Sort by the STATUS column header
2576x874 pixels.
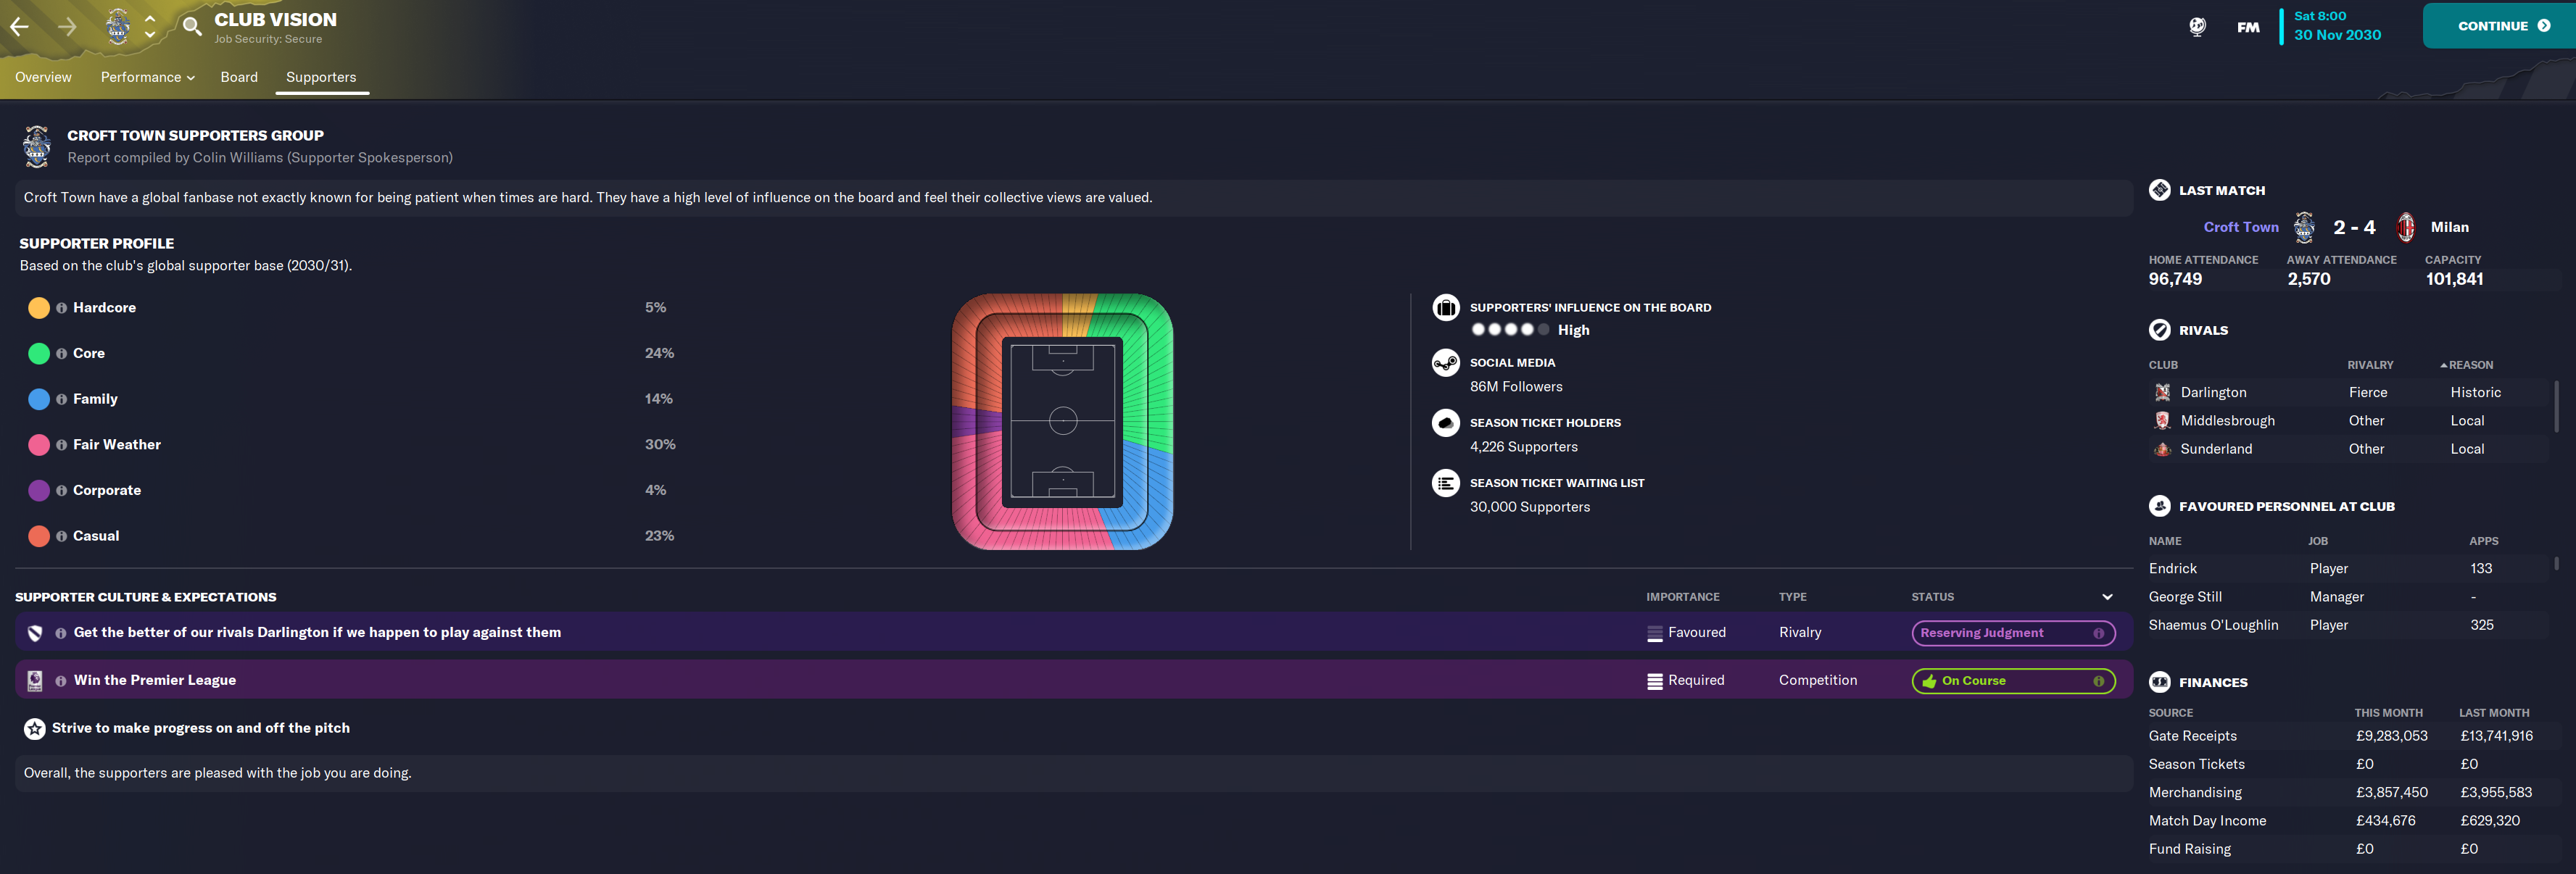pos(1932,597)
